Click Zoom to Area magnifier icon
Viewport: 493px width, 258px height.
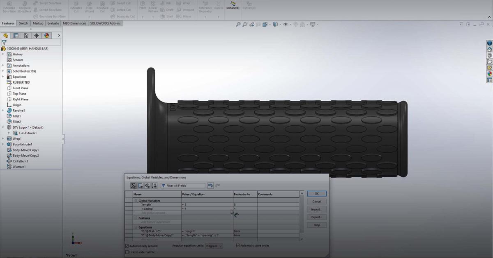(x=245, y=25)
